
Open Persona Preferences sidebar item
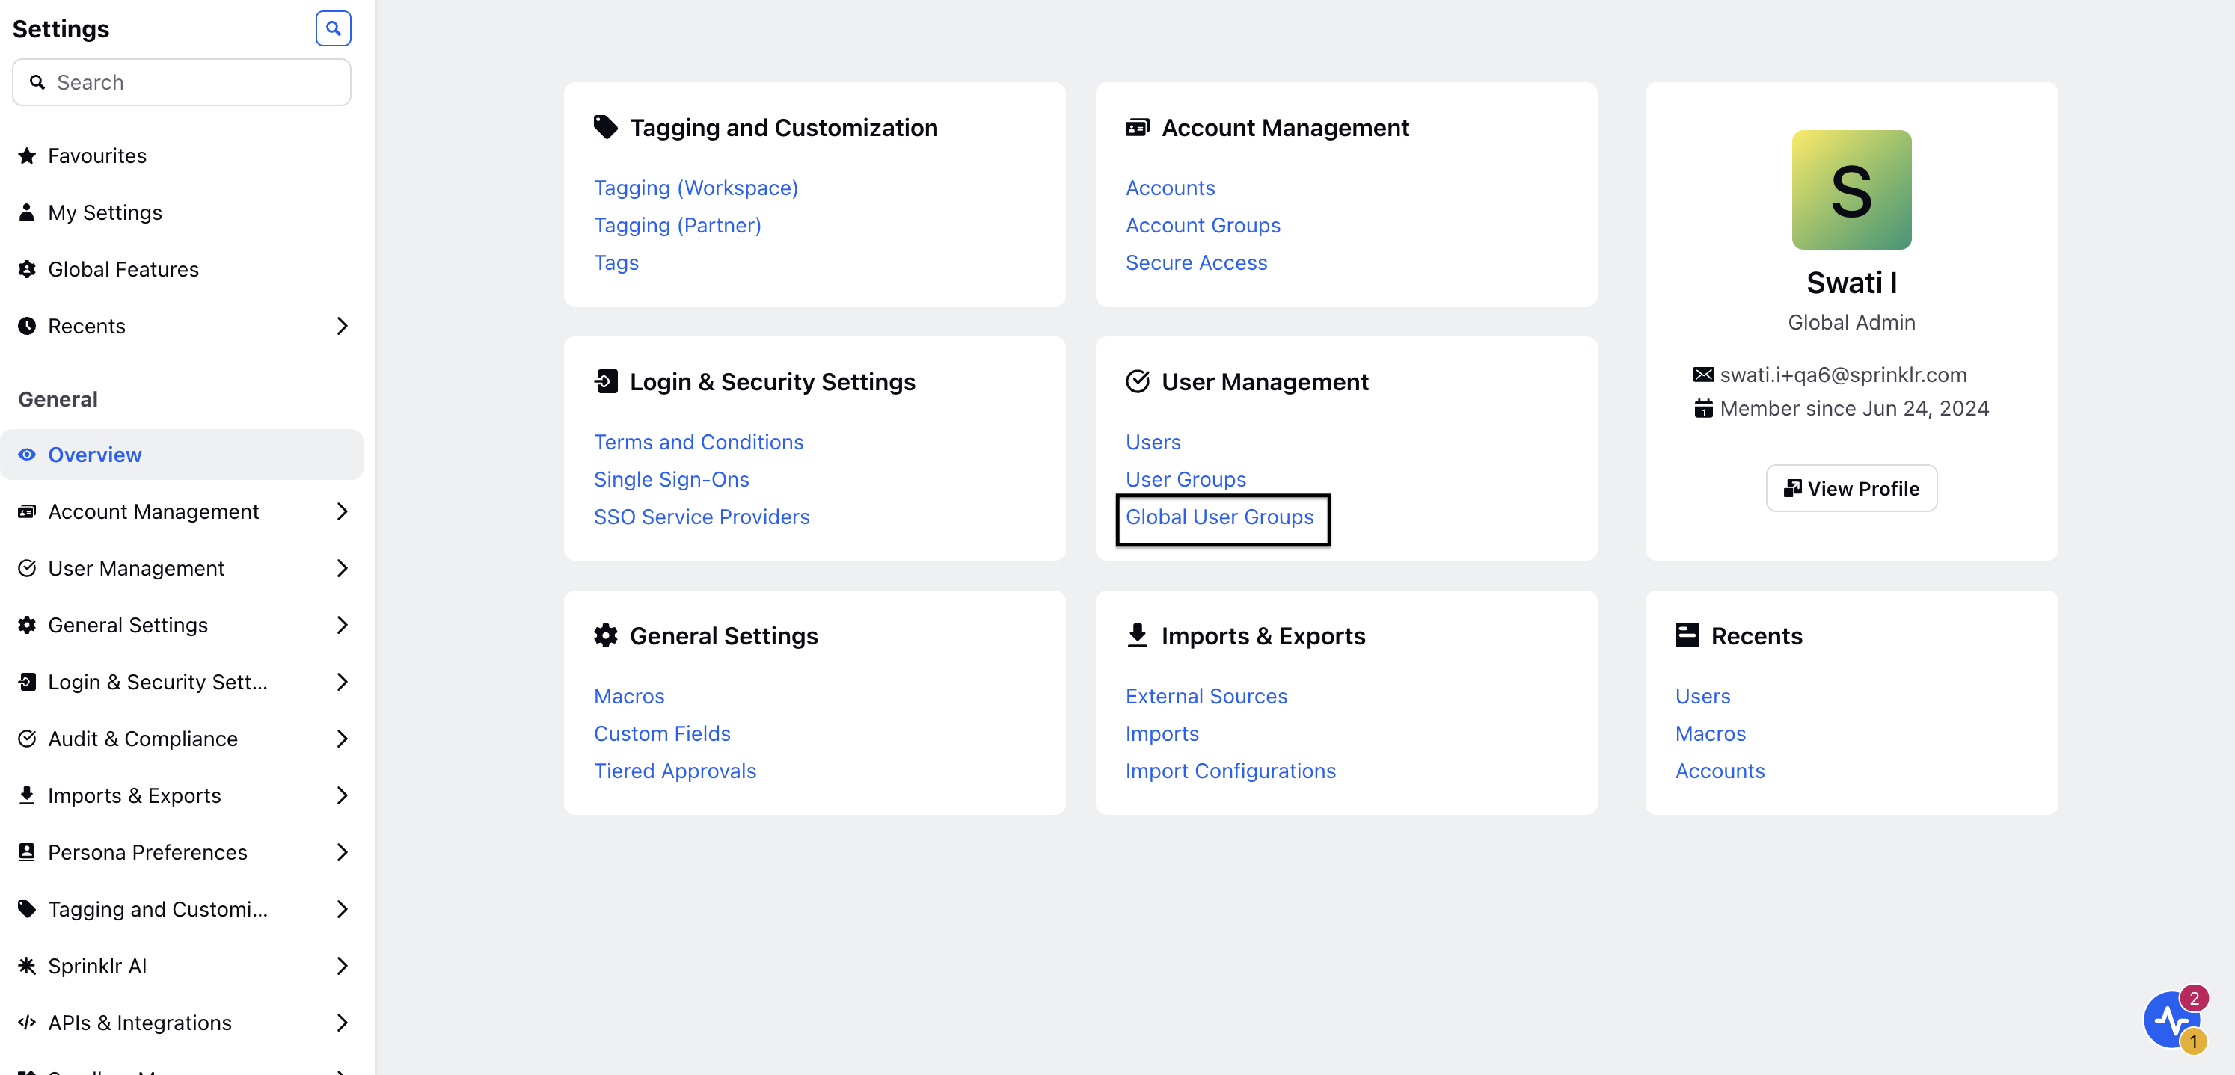click(181, 852)
